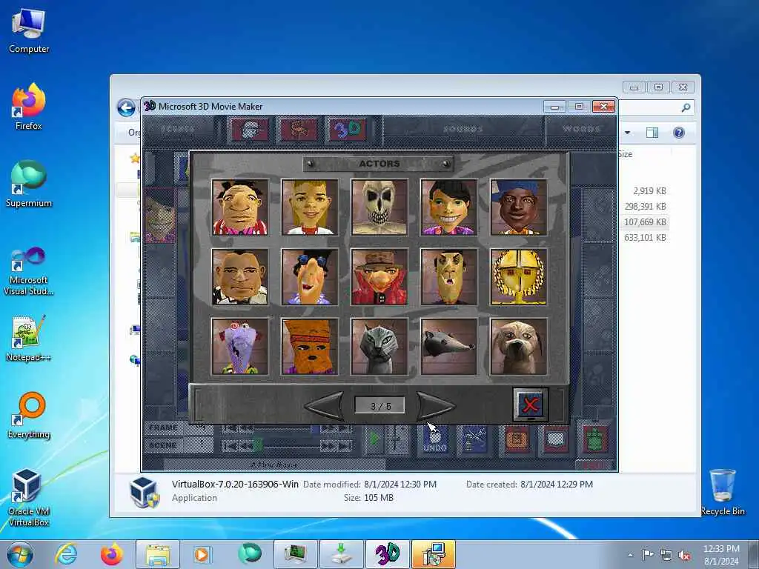The image size is (759, 569).
Task: Go back in the Explorer window
Action: click(x=126, y=107)
